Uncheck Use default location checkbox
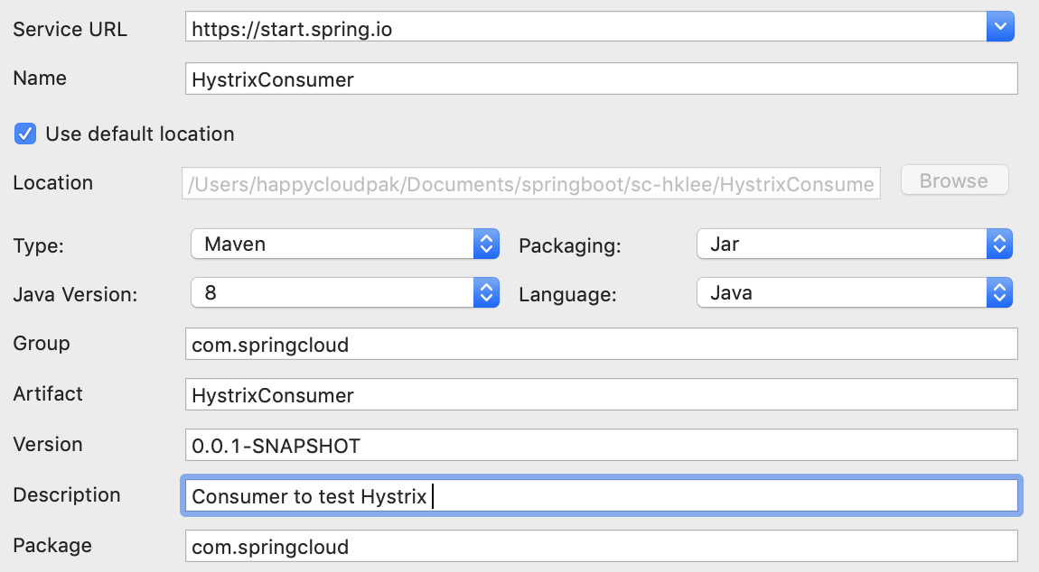The height and width of the screenshot is (572, 1039). point(25,134)
